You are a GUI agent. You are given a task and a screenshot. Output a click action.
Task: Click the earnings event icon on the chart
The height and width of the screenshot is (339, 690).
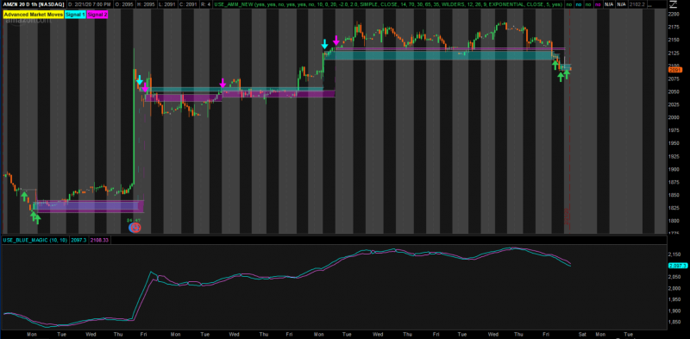(x=135, y=228)
